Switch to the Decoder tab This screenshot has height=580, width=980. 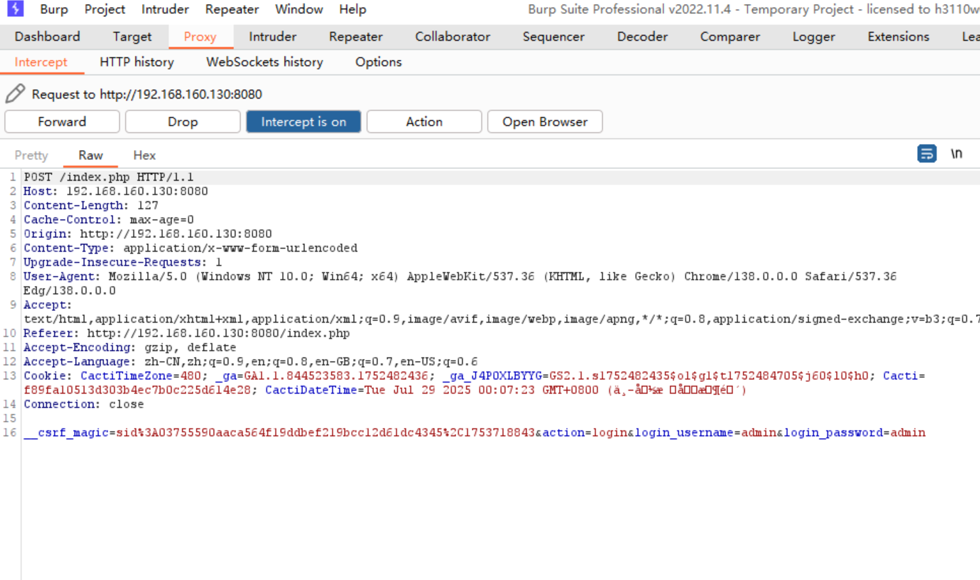tap(643, 37)
